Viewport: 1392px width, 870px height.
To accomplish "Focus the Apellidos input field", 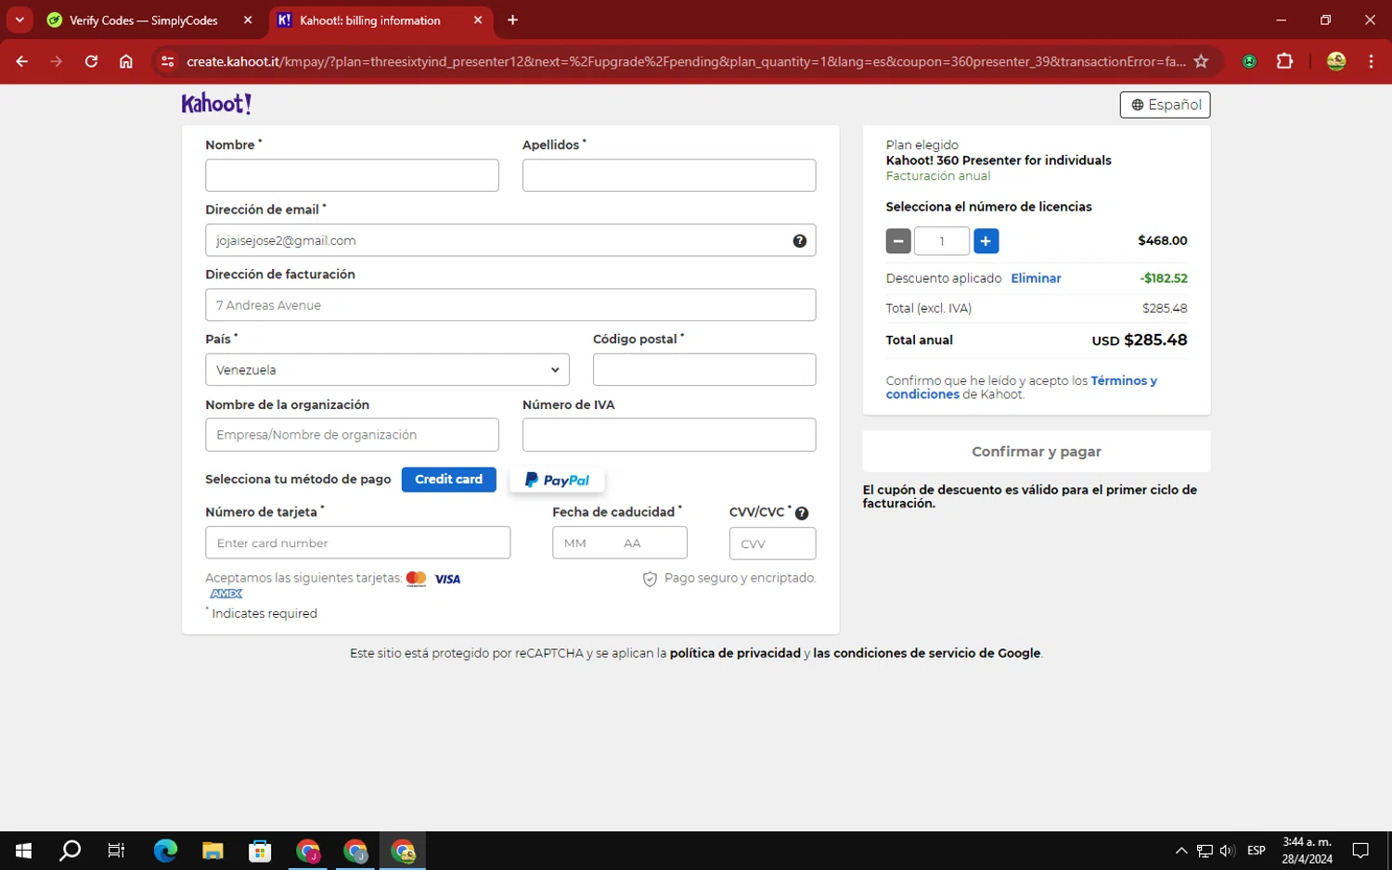I will coord(669,175).
